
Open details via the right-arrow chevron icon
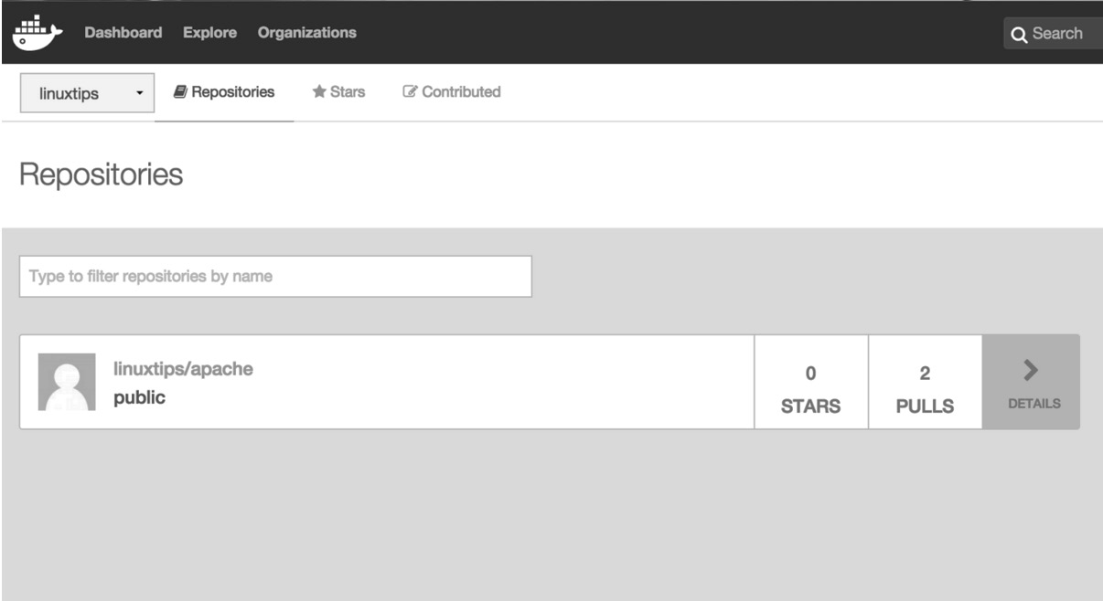point(1032,371)
